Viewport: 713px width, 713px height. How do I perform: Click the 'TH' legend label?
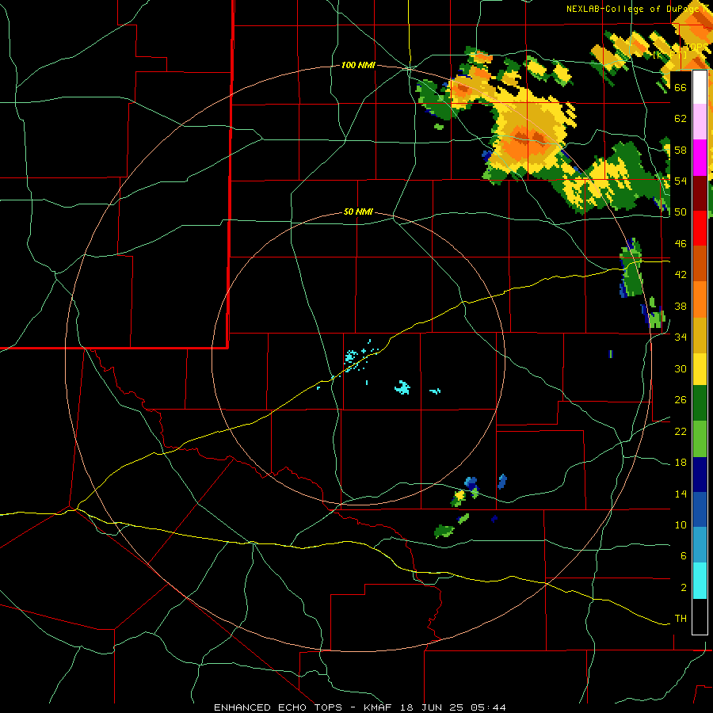[681, 619]
